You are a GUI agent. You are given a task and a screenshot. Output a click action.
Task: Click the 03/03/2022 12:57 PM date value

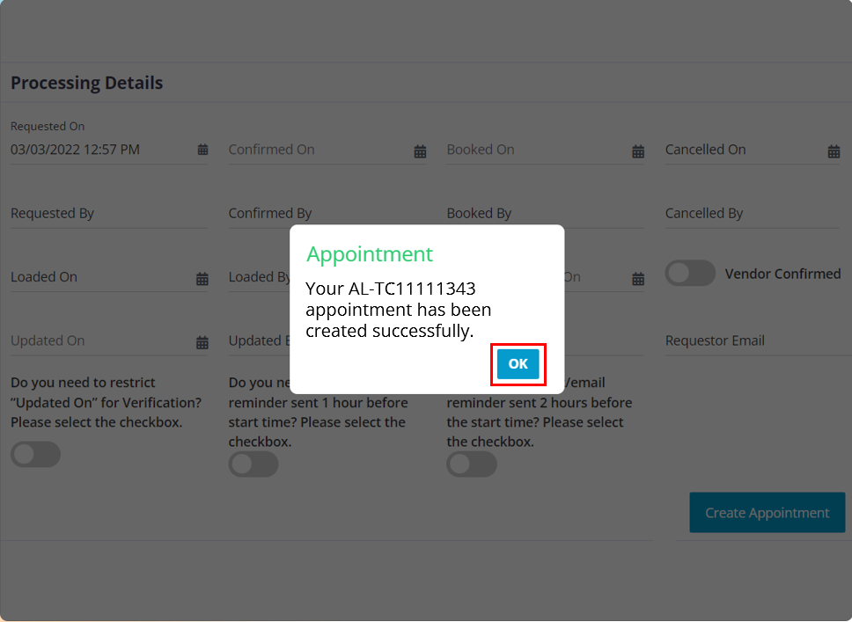coord(76,150)
